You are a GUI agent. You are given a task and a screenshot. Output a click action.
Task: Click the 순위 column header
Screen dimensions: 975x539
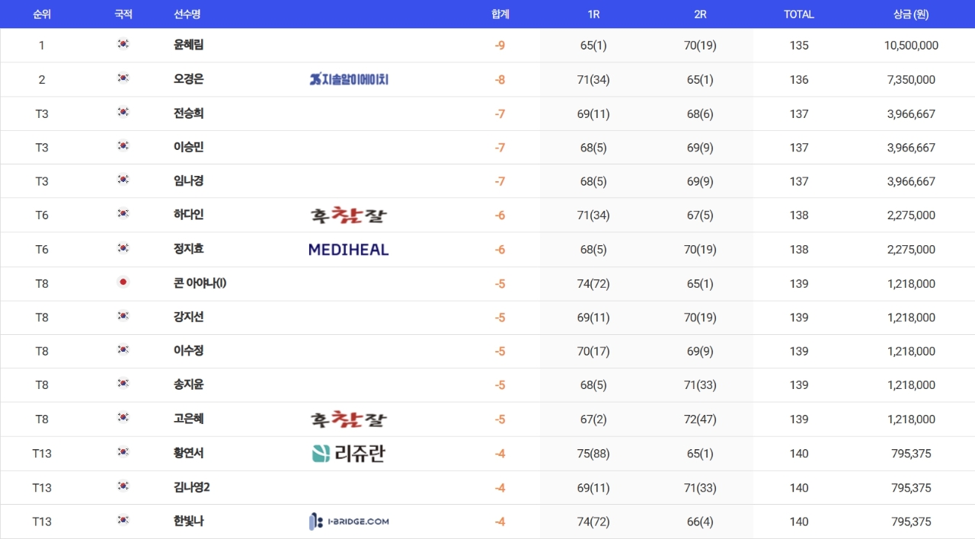point(42,14)
